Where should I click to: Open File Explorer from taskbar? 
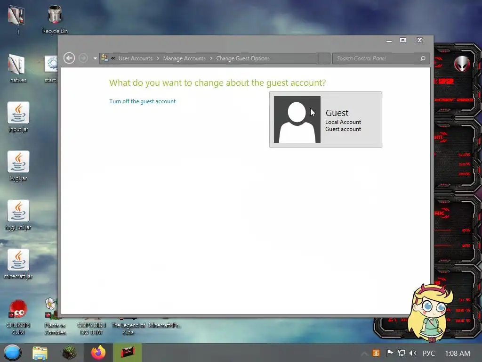pyautogui.click(x=40, y=353)
